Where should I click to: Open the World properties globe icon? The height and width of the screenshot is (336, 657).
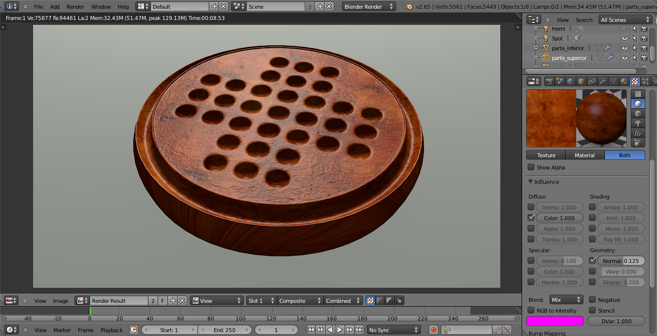point(570,81)
